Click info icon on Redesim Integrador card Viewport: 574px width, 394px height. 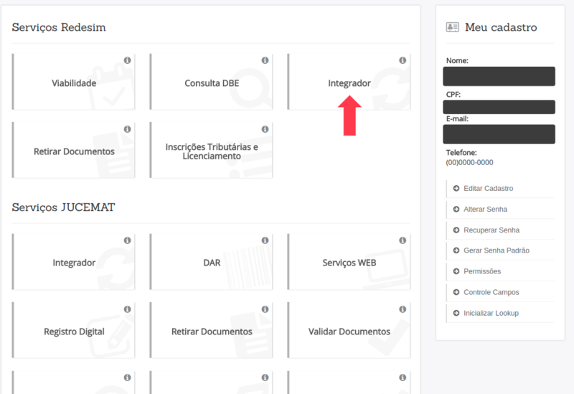[x=403, y=60]
